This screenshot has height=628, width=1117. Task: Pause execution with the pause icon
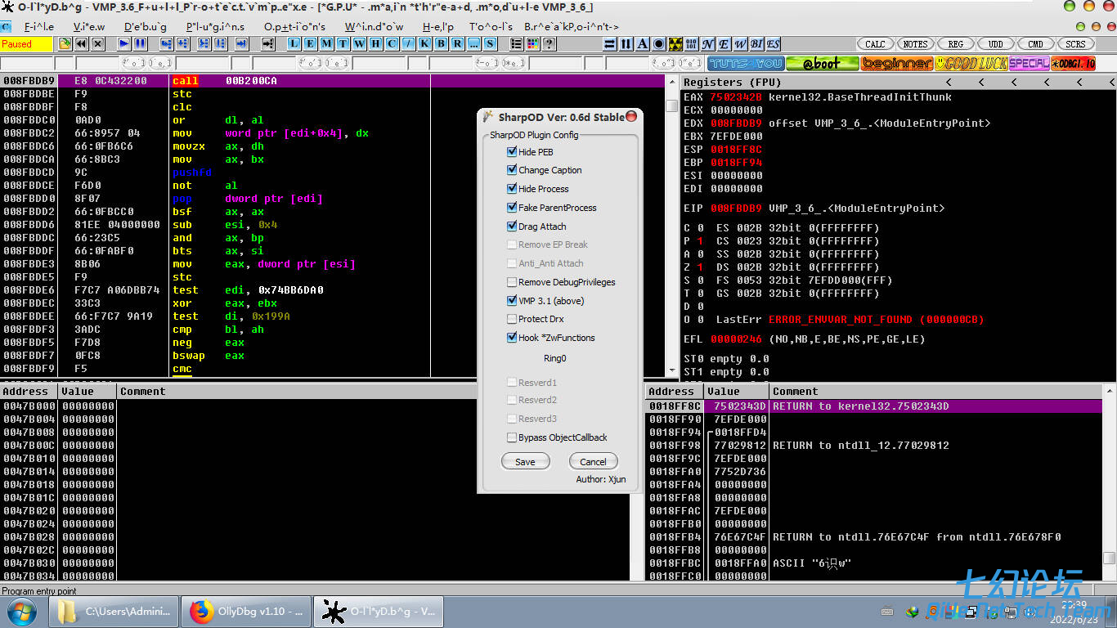(x=141, y=44)
